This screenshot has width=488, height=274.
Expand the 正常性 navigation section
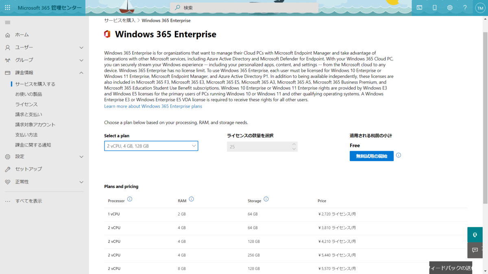coord(81,182)
